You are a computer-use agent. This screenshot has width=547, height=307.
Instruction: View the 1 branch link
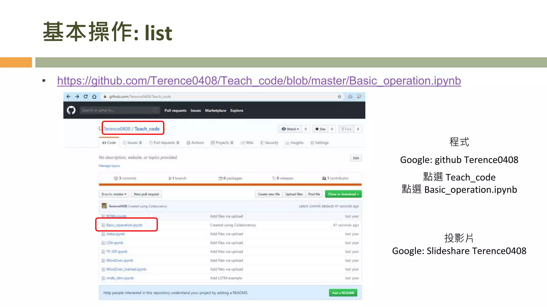178,178
